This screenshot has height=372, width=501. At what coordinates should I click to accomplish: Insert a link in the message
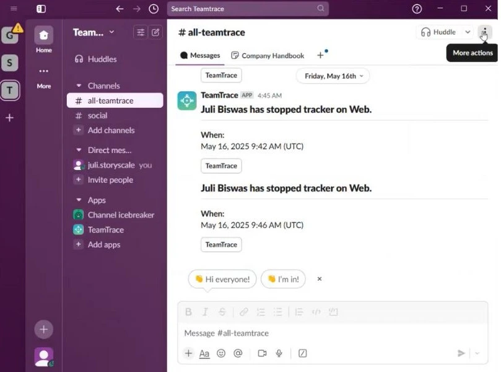point(244,312)
